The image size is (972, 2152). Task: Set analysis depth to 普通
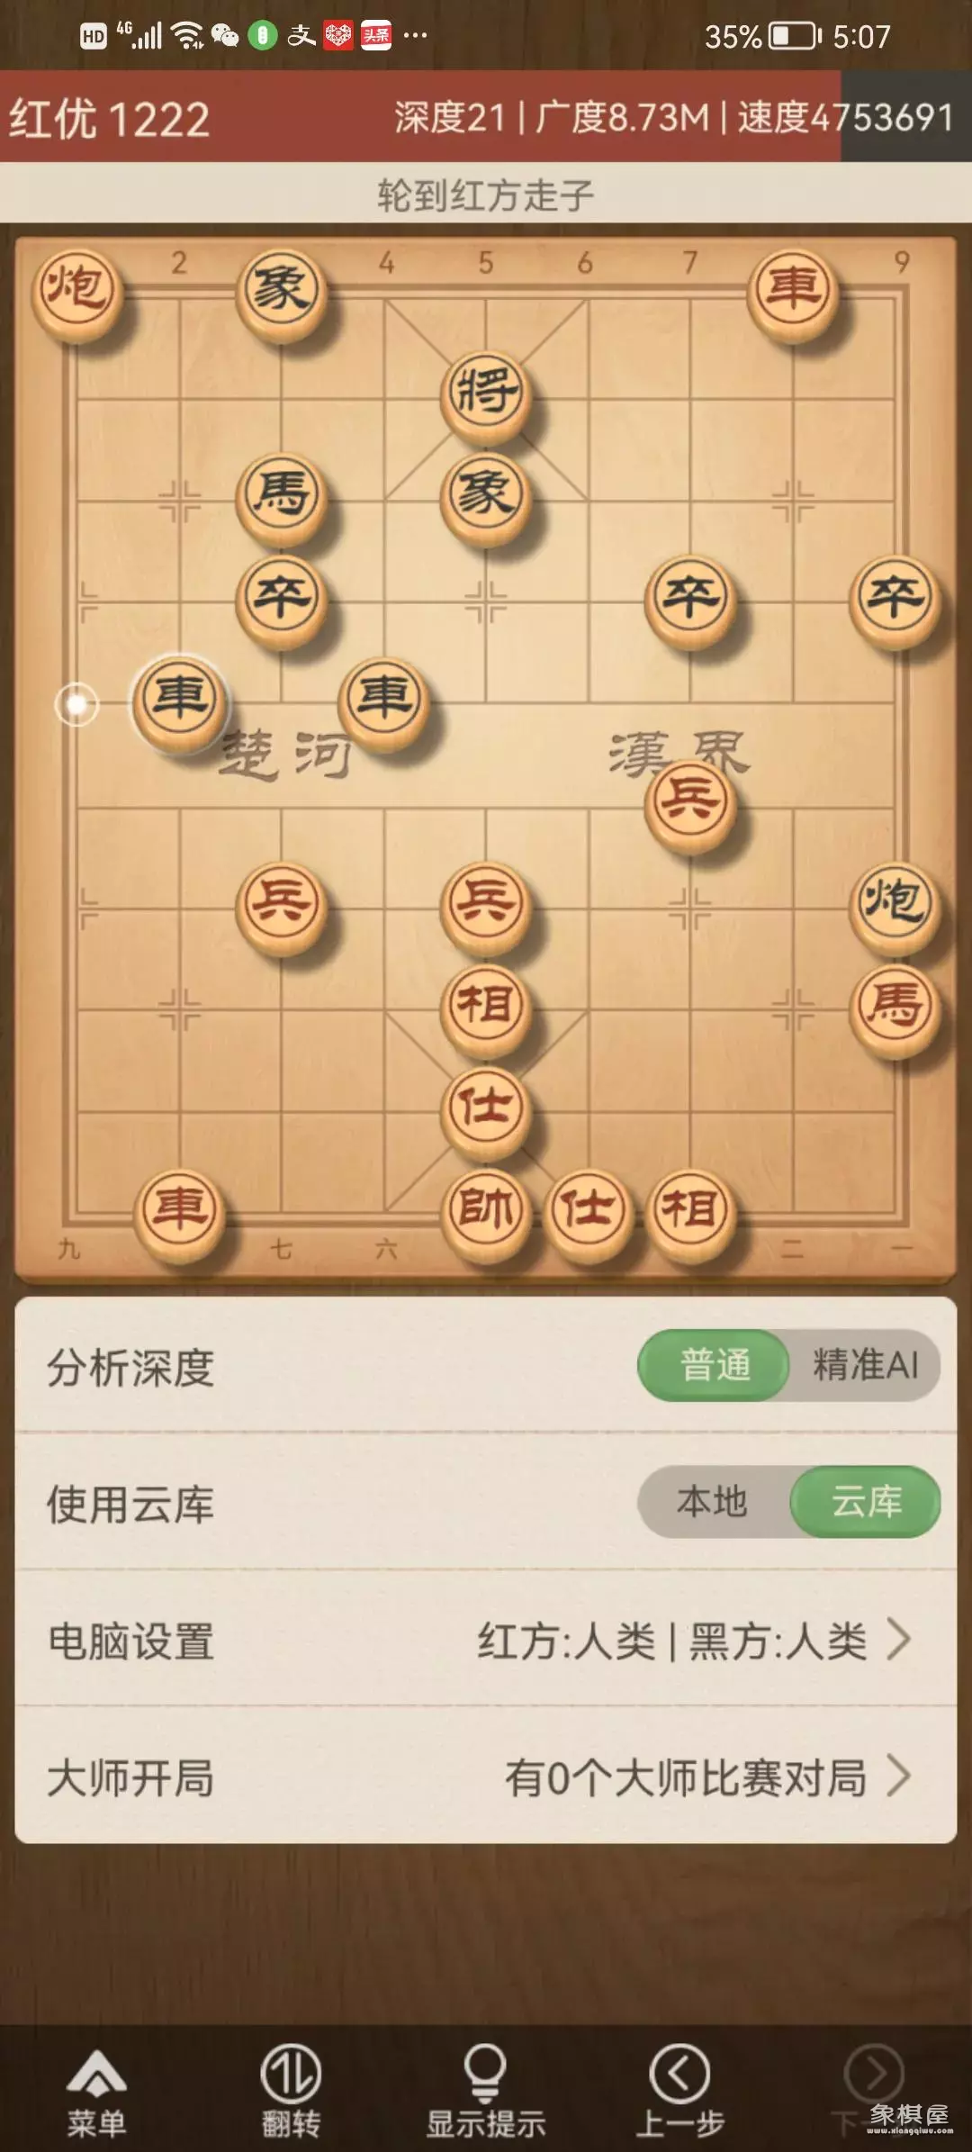coord(715,1365)
